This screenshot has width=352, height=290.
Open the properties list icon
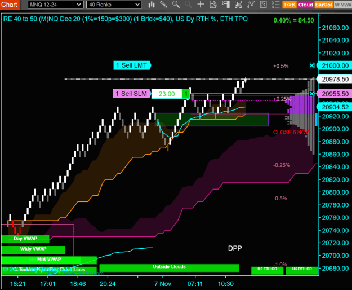pos(275,5)
